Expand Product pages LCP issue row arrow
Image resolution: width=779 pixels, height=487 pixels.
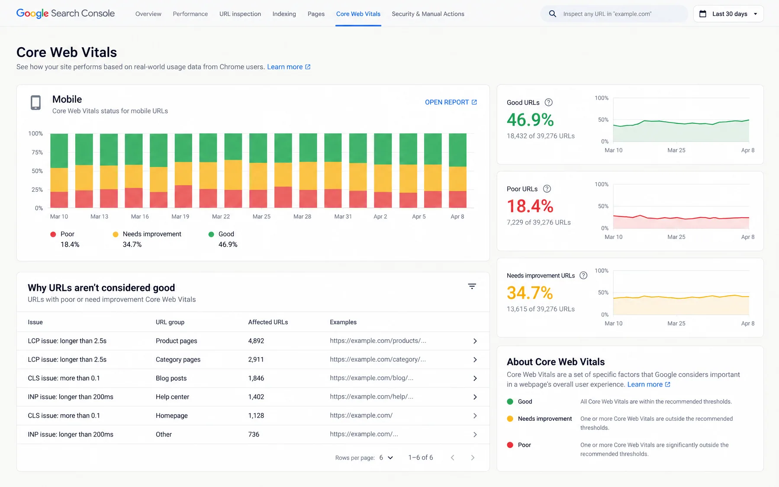pos(475,341)
